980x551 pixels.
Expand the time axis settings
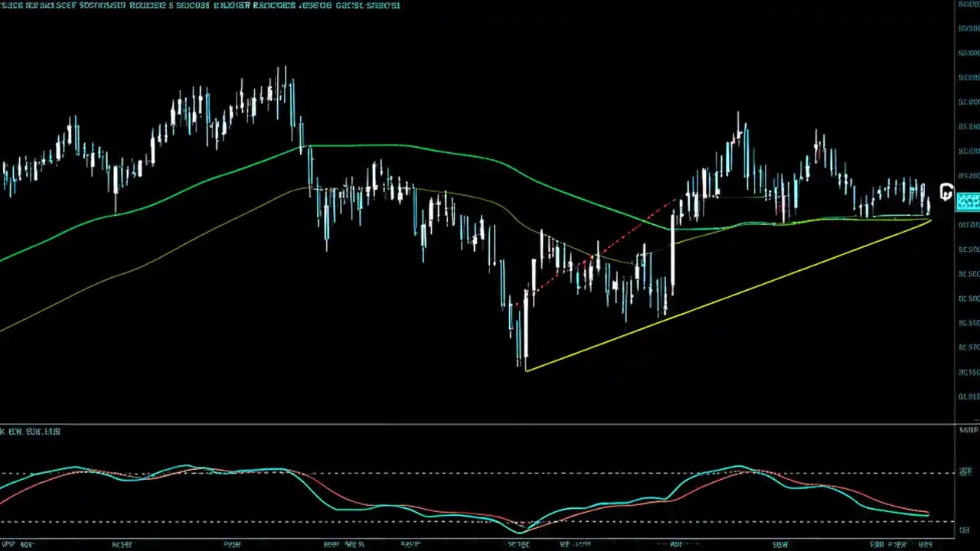(x=490, y=544)
